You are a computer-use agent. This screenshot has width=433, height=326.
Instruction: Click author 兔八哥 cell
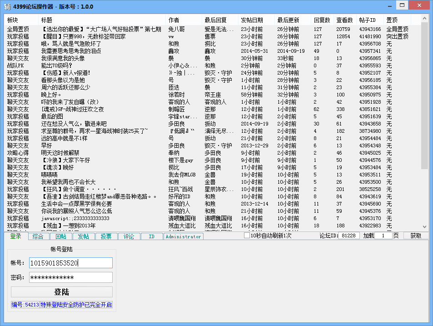click(176, 29)
